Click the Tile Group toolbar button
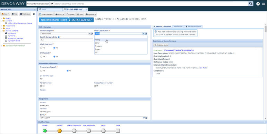Image resolution: width=267 pixels, height=134 pixels. (x=25, y=14)
